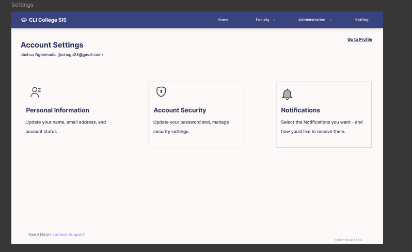This screenshot has width=412, height=252.
Task: Select the Settings frame label
Action: click(22, 5)
